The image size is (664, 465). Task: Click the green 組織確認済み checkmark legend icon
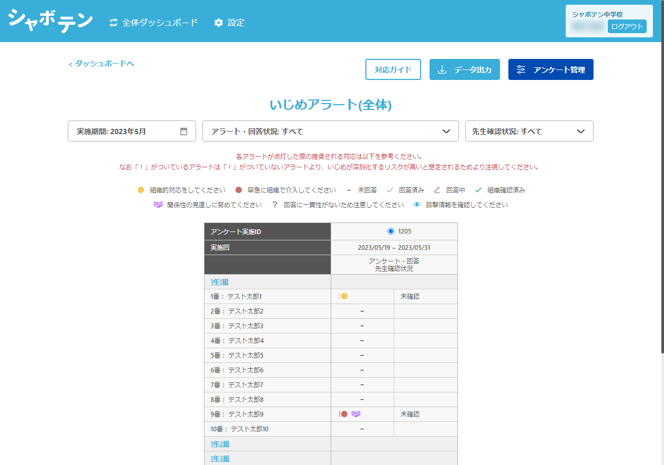point(478,190)
